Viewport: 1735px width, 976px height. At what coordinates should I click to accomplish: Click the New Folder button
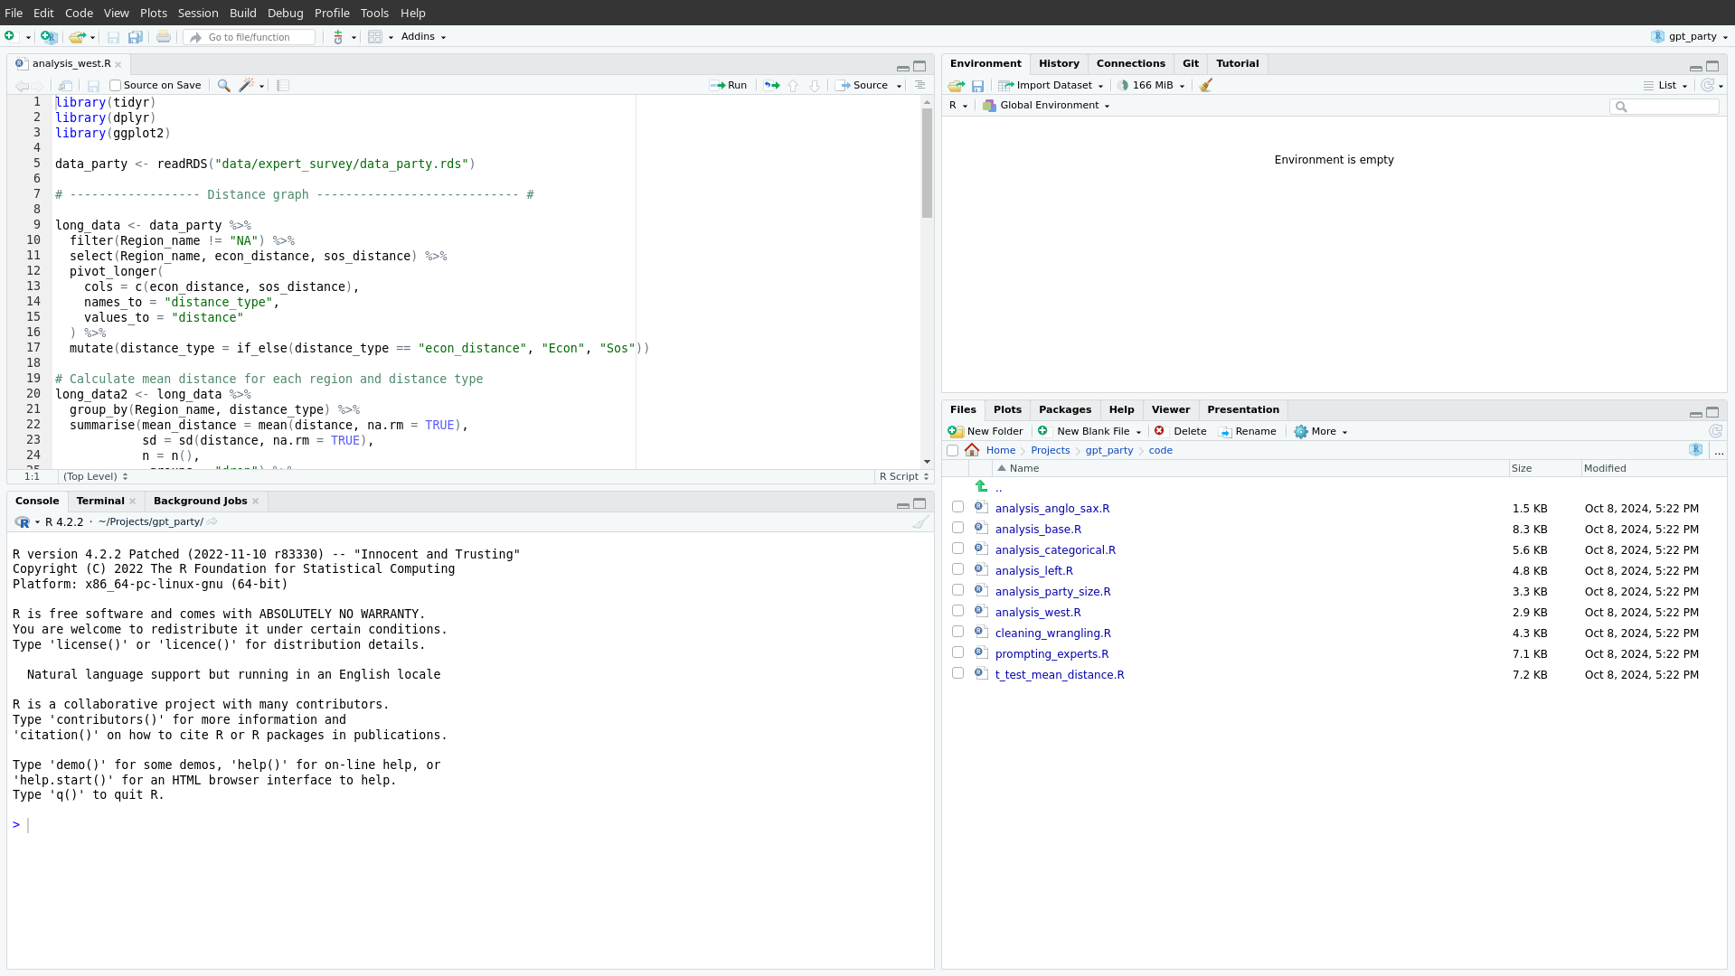click(985, 431)
